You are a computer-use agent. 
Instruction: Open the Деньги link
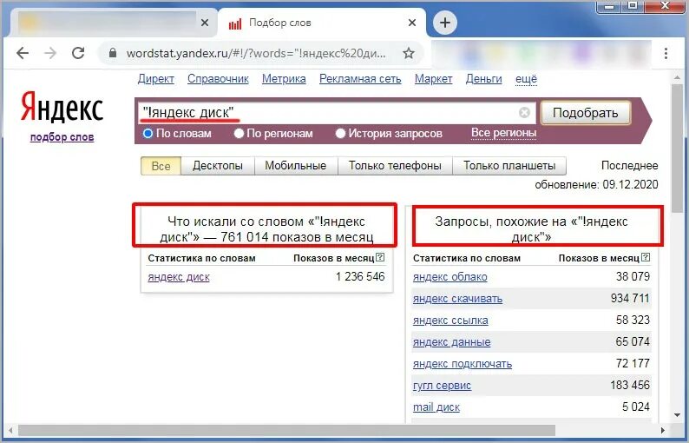[484, 79]
